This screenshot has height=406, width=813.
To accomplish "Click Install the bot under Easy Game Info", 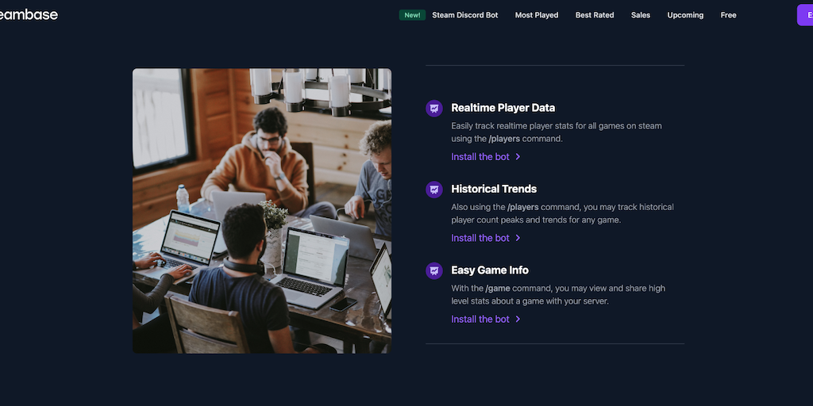I will tap(480, 319).
